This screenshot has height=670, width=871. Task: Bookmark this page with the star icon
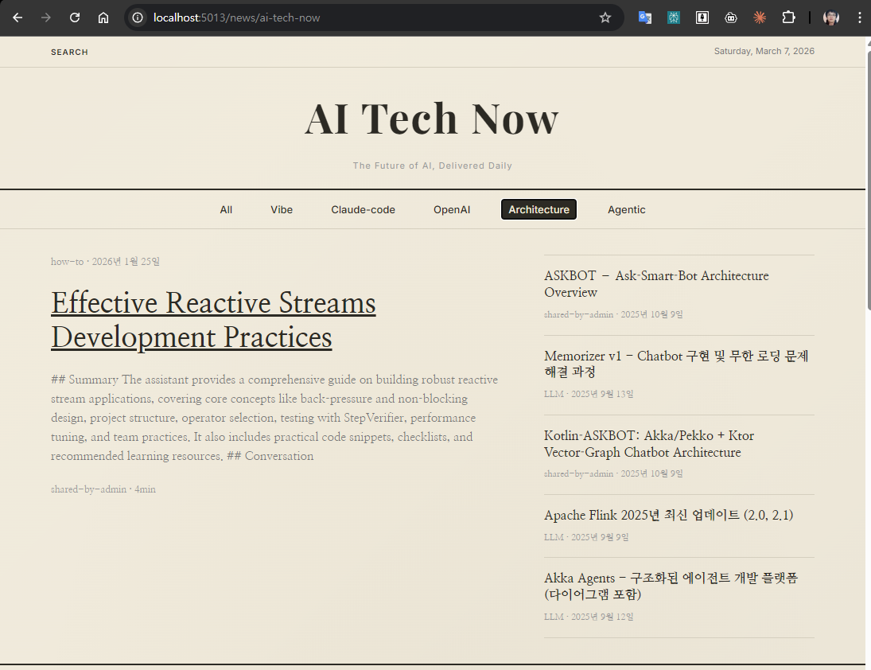point(605,18)
